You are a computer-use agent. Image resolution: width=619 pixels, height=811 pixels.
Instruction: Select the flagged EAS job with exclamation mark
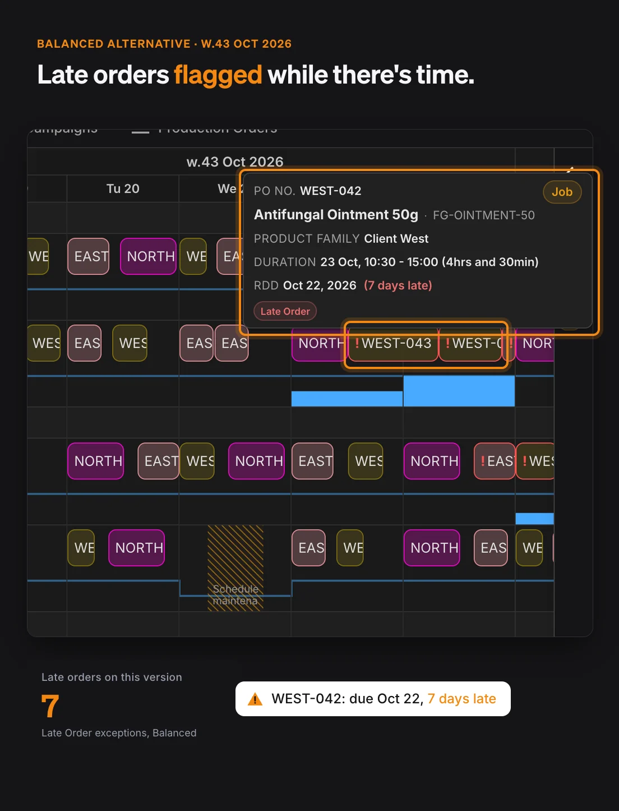[495, 461]
